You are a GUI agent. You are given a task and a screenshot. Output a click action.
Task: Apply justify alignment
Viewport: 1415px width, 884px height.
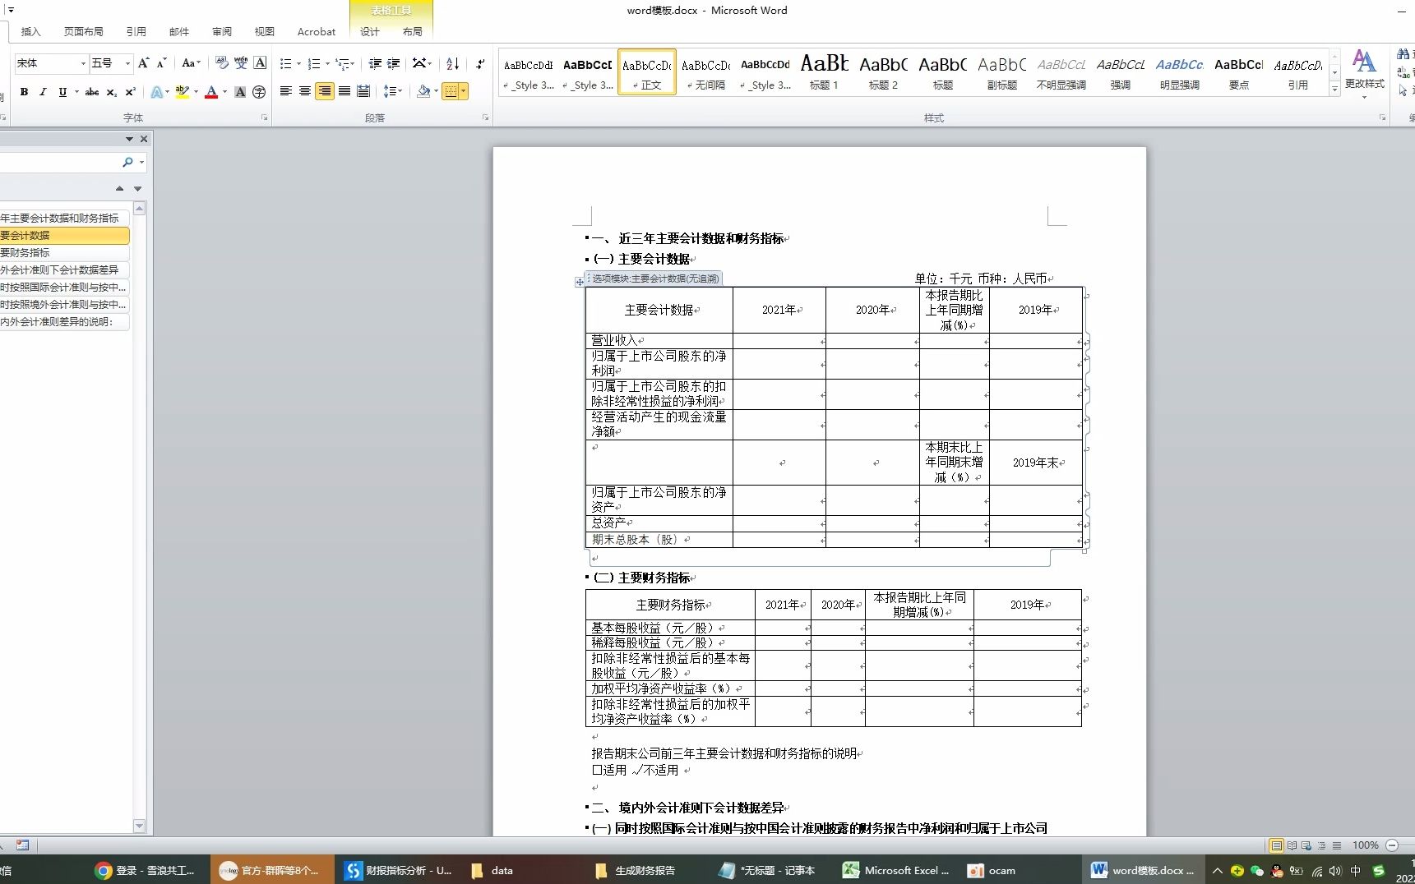(344, 92)
